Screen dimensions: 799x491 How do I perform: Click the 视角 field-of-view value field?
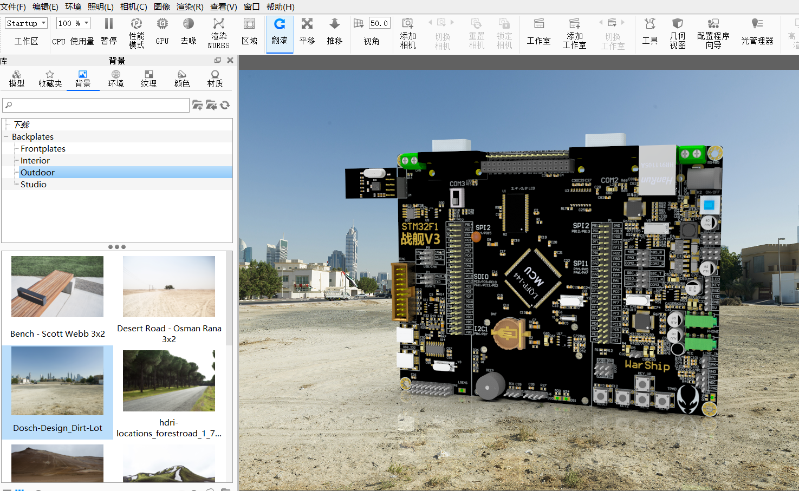point(379,23)
